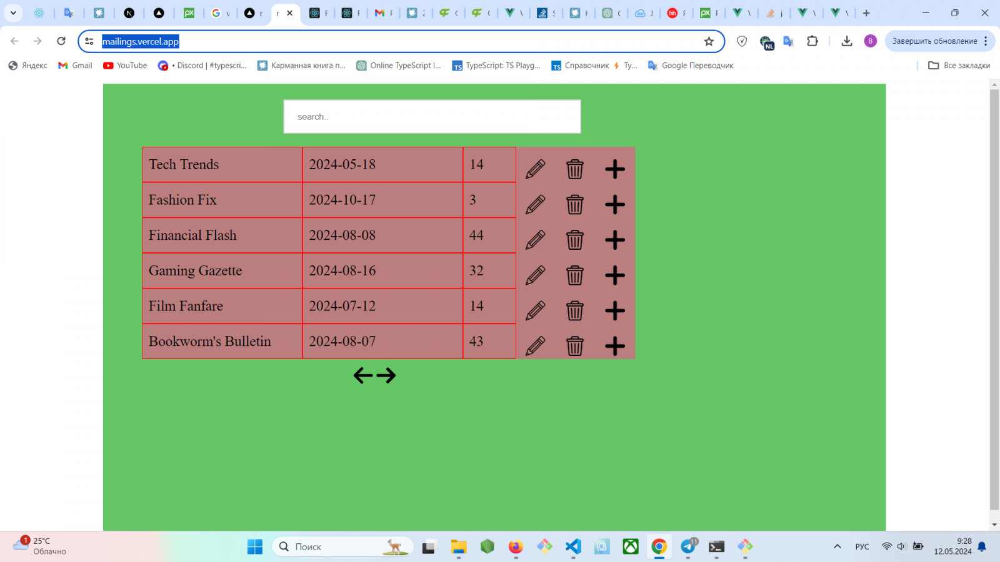Open the Яндекс bookmark
This screenshot has width=1000, height=562.
click(28, 66)
